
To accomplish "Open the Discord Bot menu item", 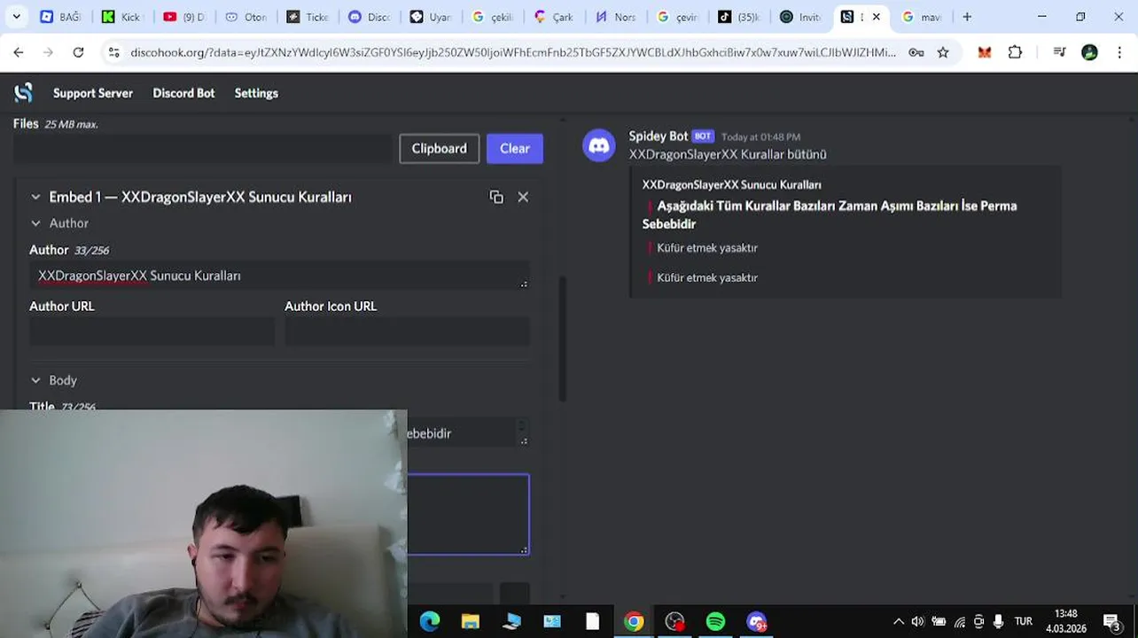I will pyautogui.click(x=183, y=93).
